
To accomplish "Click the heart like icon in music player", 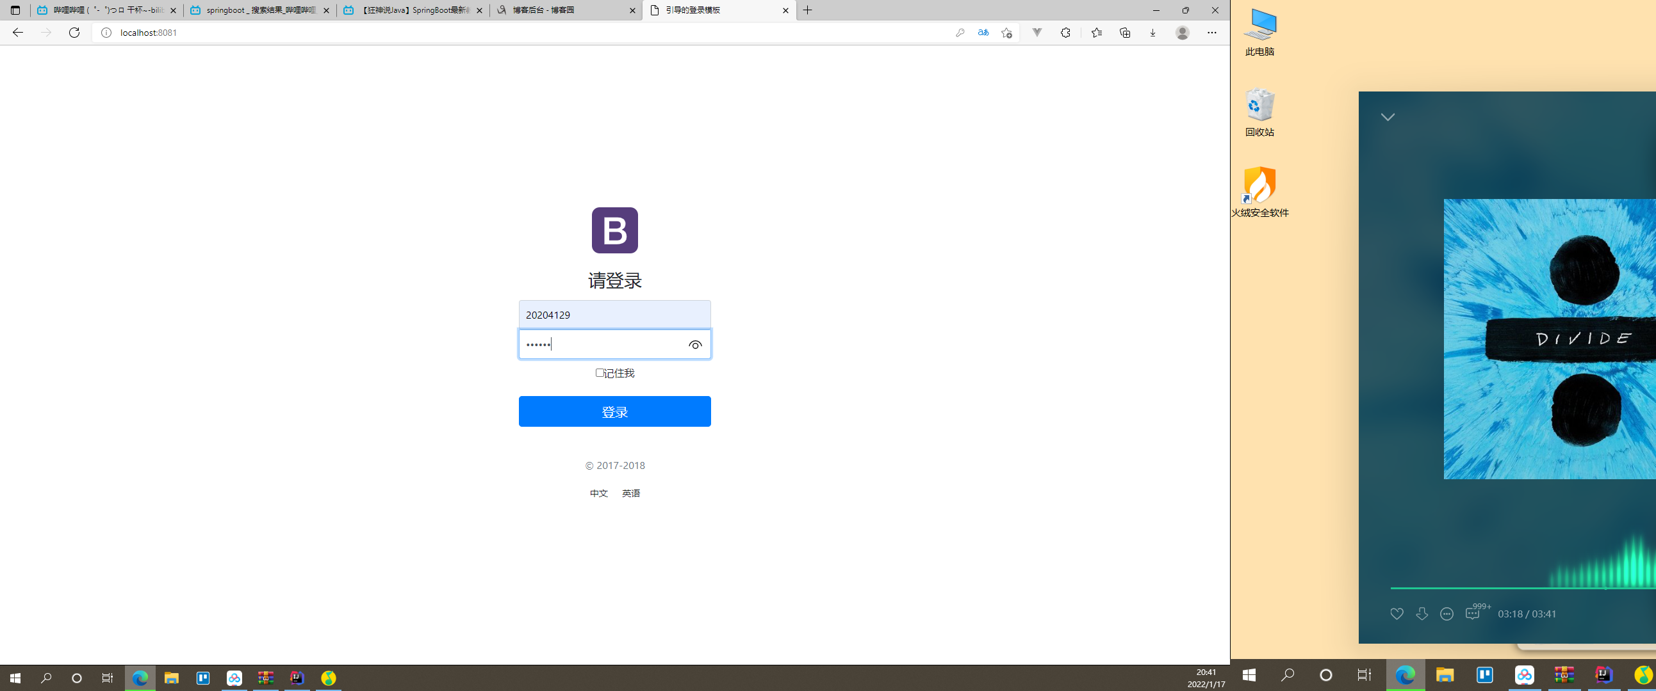I will pyautogui.click(x=1397, y=614).
